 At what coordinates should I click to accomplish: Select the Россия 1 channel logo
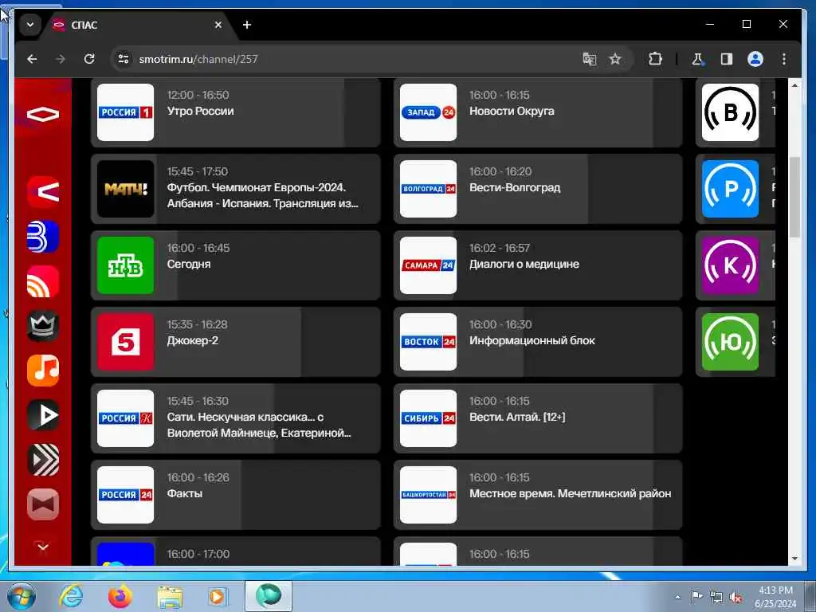[x=125, y=112]
